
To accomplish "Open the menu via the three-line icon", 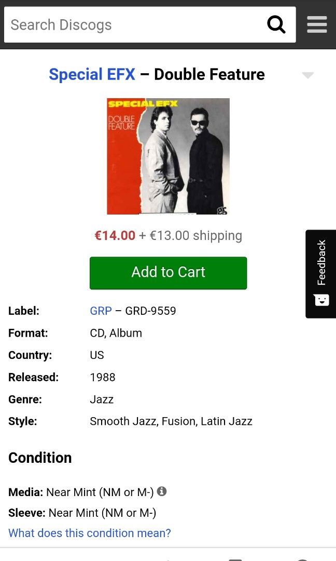I will click(x=317, y=24).
